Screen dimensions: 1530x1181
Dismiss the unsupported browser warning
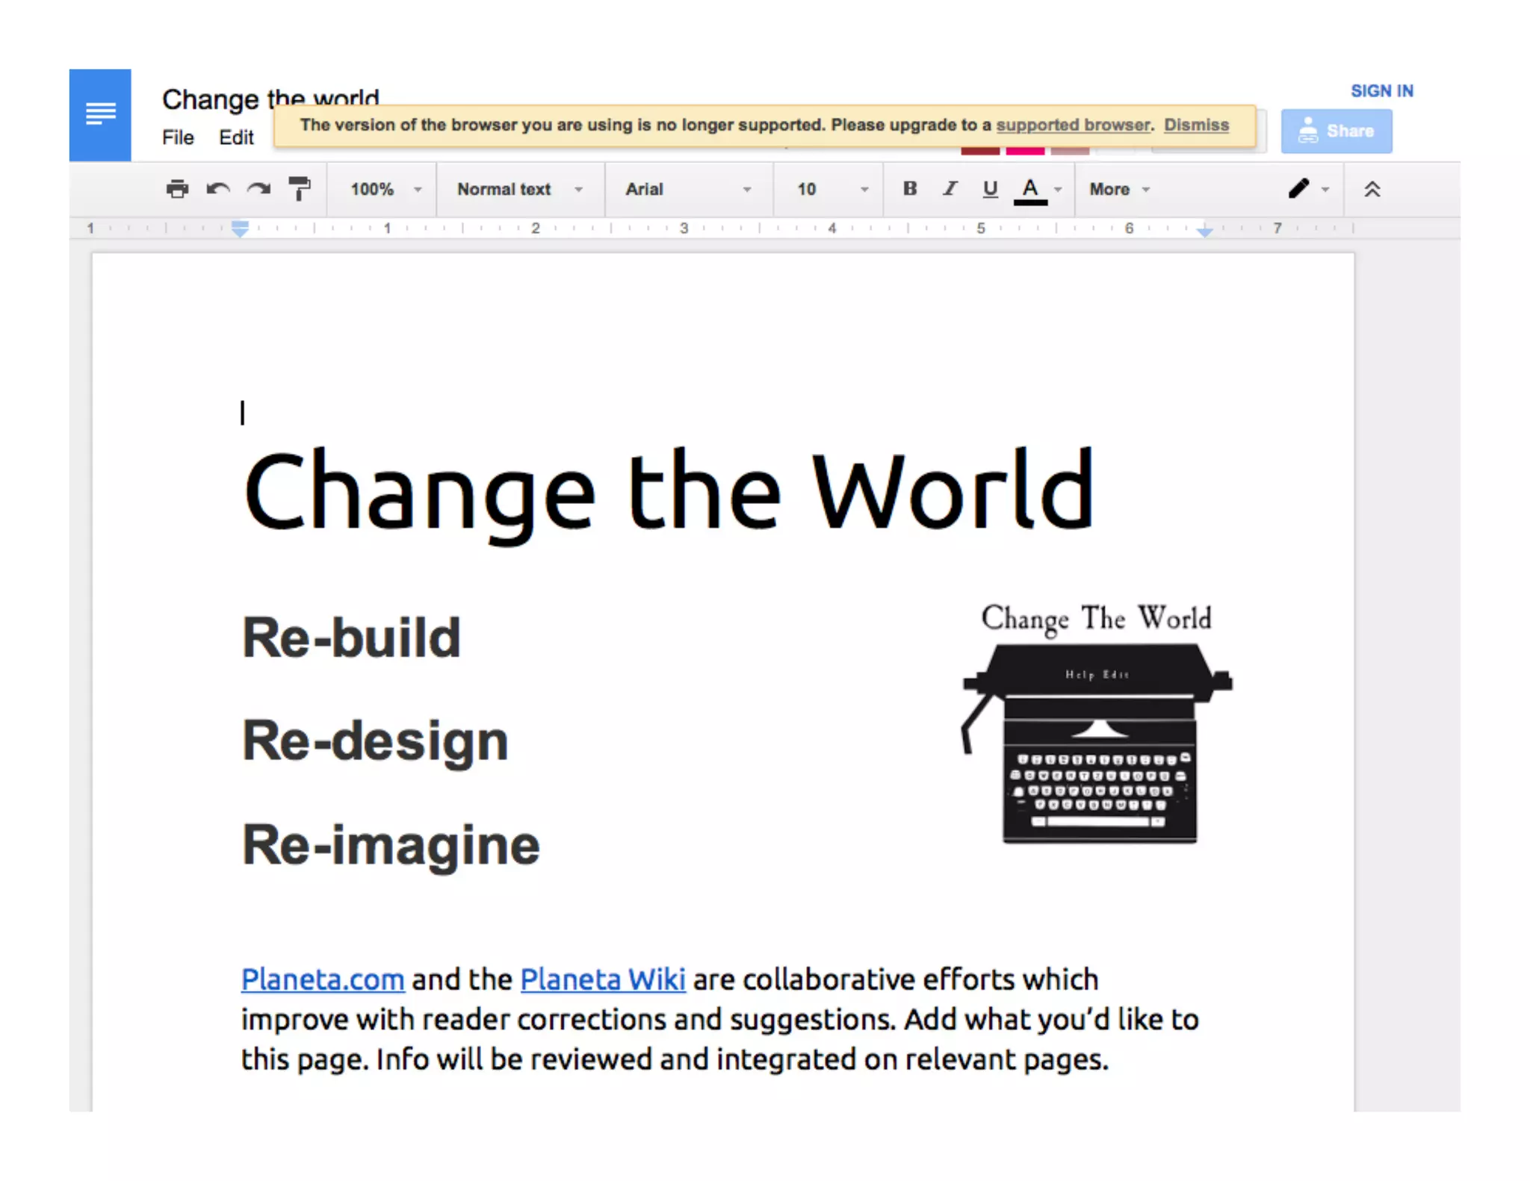(x=1195, y=125)
